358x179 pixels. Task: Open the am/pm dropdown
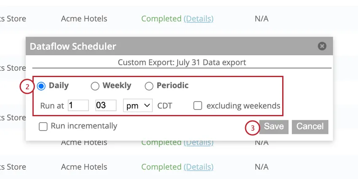[139, 105]
